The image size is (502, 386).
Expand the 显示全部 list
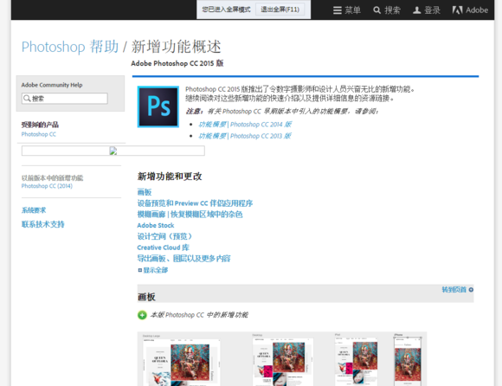click(x=153, y=270)
